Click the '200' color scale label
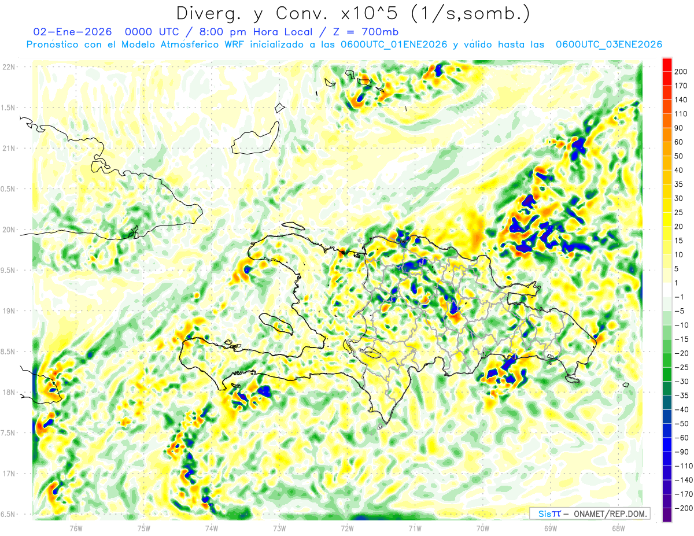The width and height of the screenshot is (694, 536). pyautogui.click(x=681, y=72)
